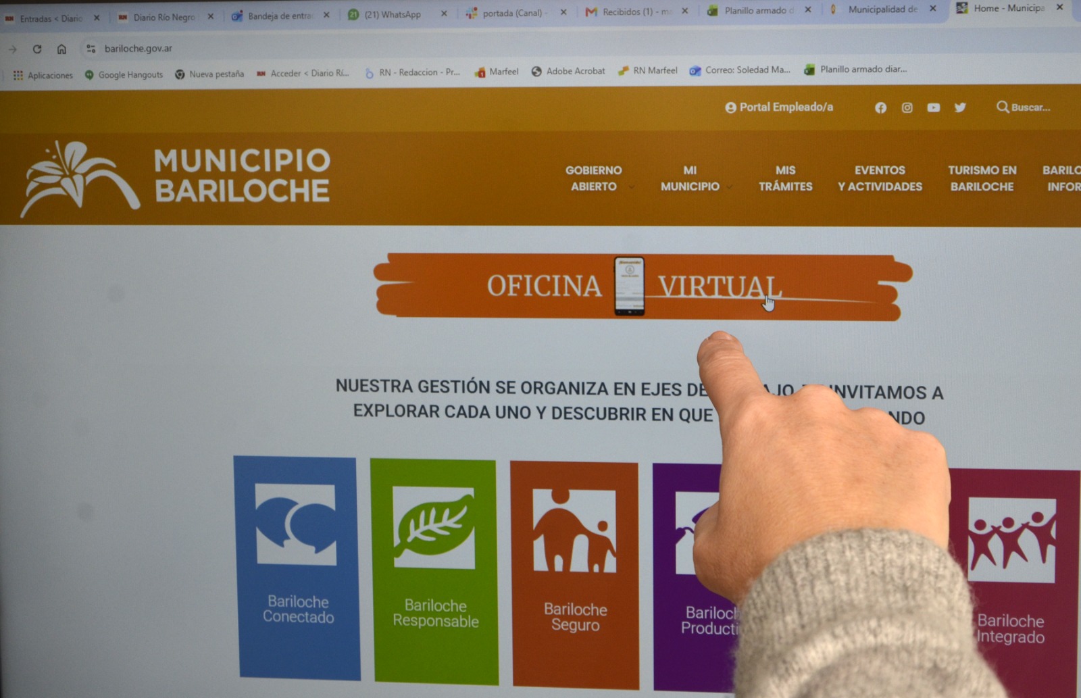Open the Twitter bird icon link
1081x698 pixels.
[960, 107]
